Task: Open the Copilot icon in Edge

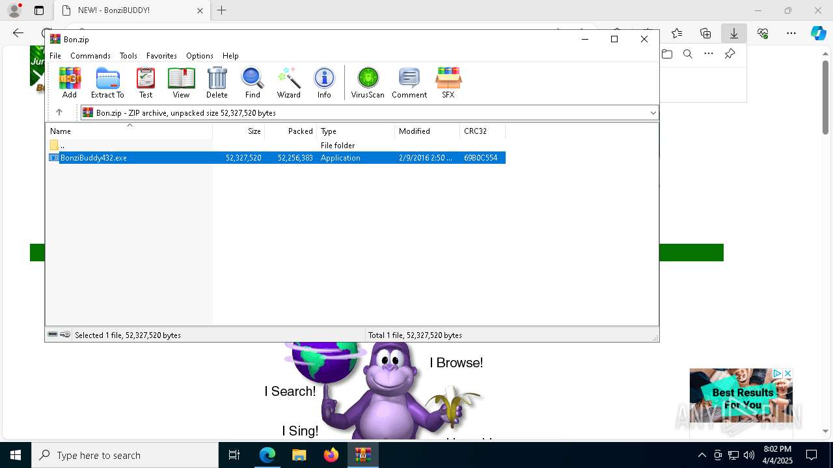Action: coord(818,33)
